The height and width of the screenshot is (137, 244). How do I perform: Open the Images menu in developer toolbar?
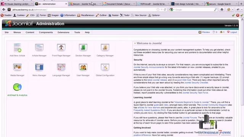coord(53,15)
